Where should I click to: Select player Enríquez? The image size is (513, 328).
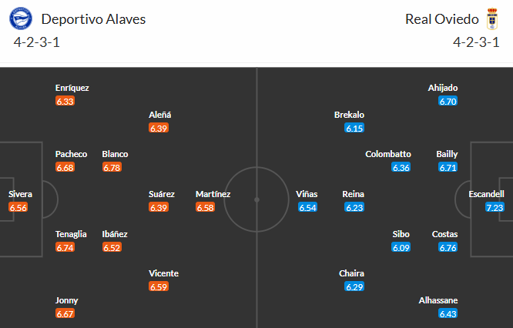[x=72, y=88]
